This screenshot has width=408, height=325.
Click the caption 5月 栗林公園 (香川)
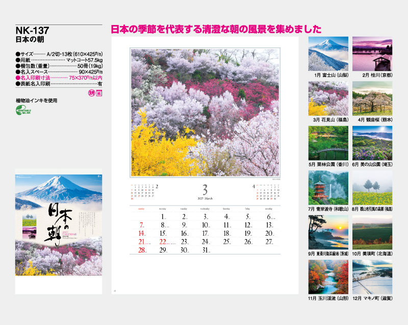point(328,164)
